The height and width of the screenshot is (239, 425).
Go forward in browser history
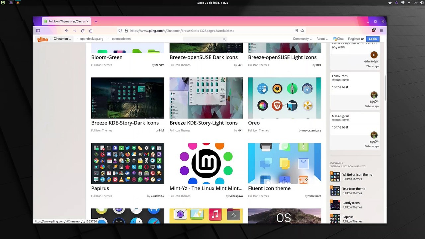pyautogui.click(x=75, y=31)
